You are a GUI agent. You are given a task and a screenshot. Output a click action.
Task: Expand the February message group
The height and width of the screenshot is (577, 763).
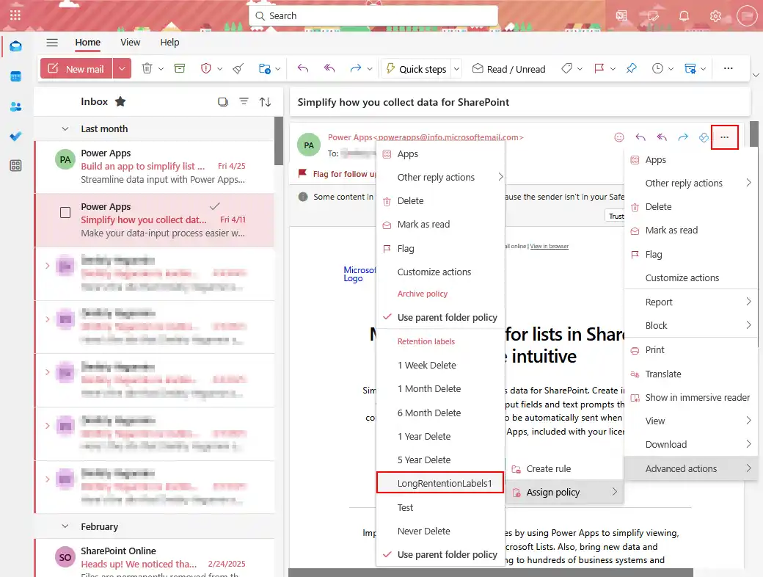point(65,526)
